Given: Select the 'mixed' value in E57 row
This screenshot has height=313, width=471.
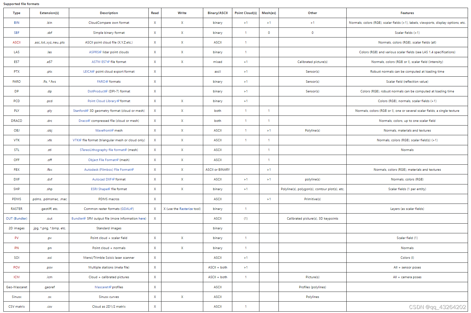Looking at the screenshot, I should [218, 62].
